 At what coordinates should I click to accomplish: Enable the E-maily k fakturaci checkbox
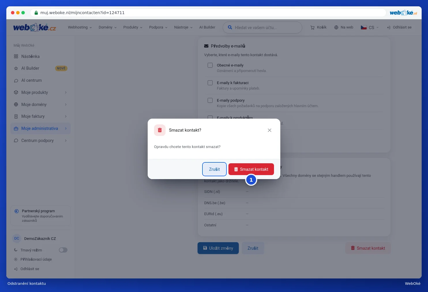coord(210,83)
